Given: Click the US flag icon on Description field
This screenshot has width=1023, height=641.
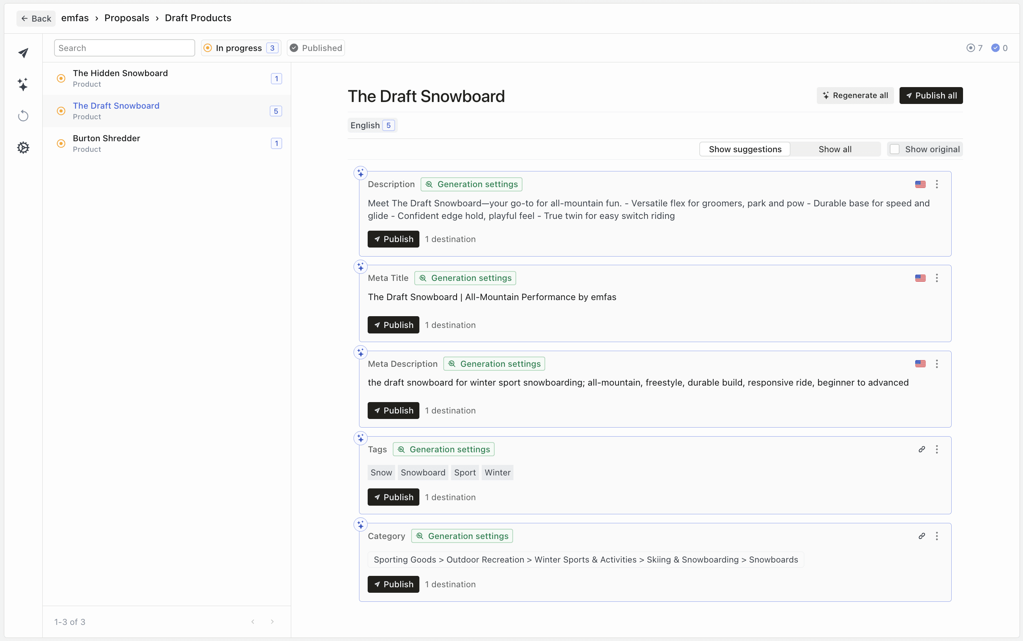Looking at the screenshot, I should [920, 184].
